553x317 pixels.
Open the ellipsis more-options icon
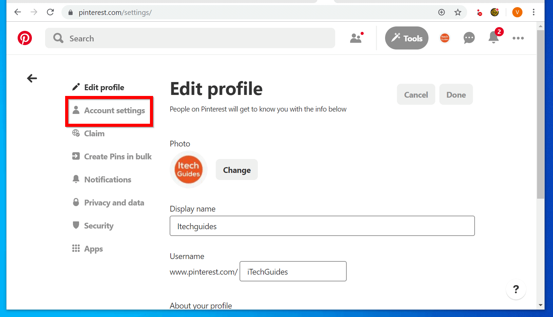(x=518, y=38)
